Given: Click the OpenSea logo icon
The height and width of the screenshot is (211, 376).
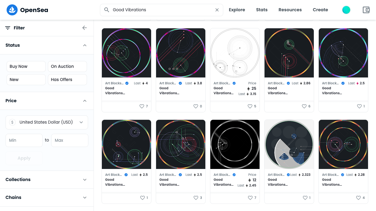Looking at the screenshot, I should pyautogui.click(x=12, y=10).
